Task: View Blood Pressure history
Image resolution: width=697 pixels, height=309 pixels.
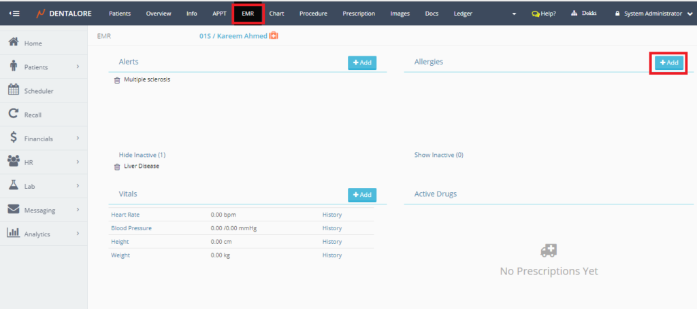Action: (331, 228)
